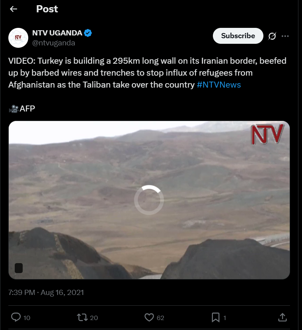This screenshot has height=330, width=302.
Task: Open the #NTVNews hashtag link
Action: (x=219, y=85)
